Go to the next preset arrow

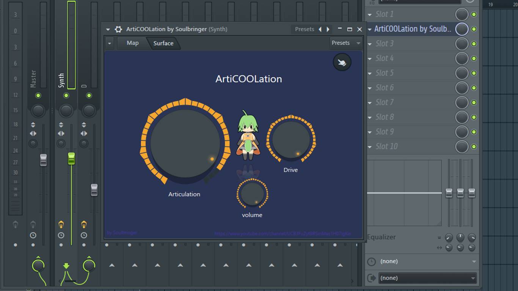tap(328, 29)
